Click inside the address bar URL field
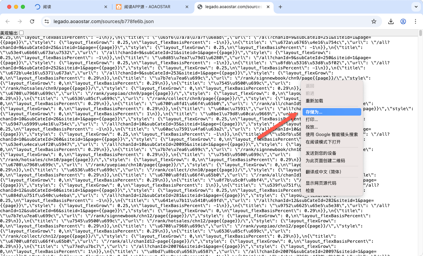The height and width of the screenshot is (256, 423). 102,21
